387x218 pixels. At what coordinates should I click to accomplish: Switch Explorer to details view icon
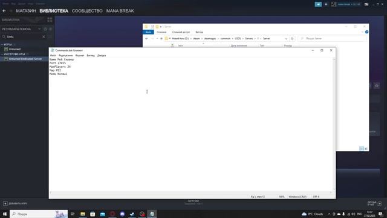click(x=362, y=148)
